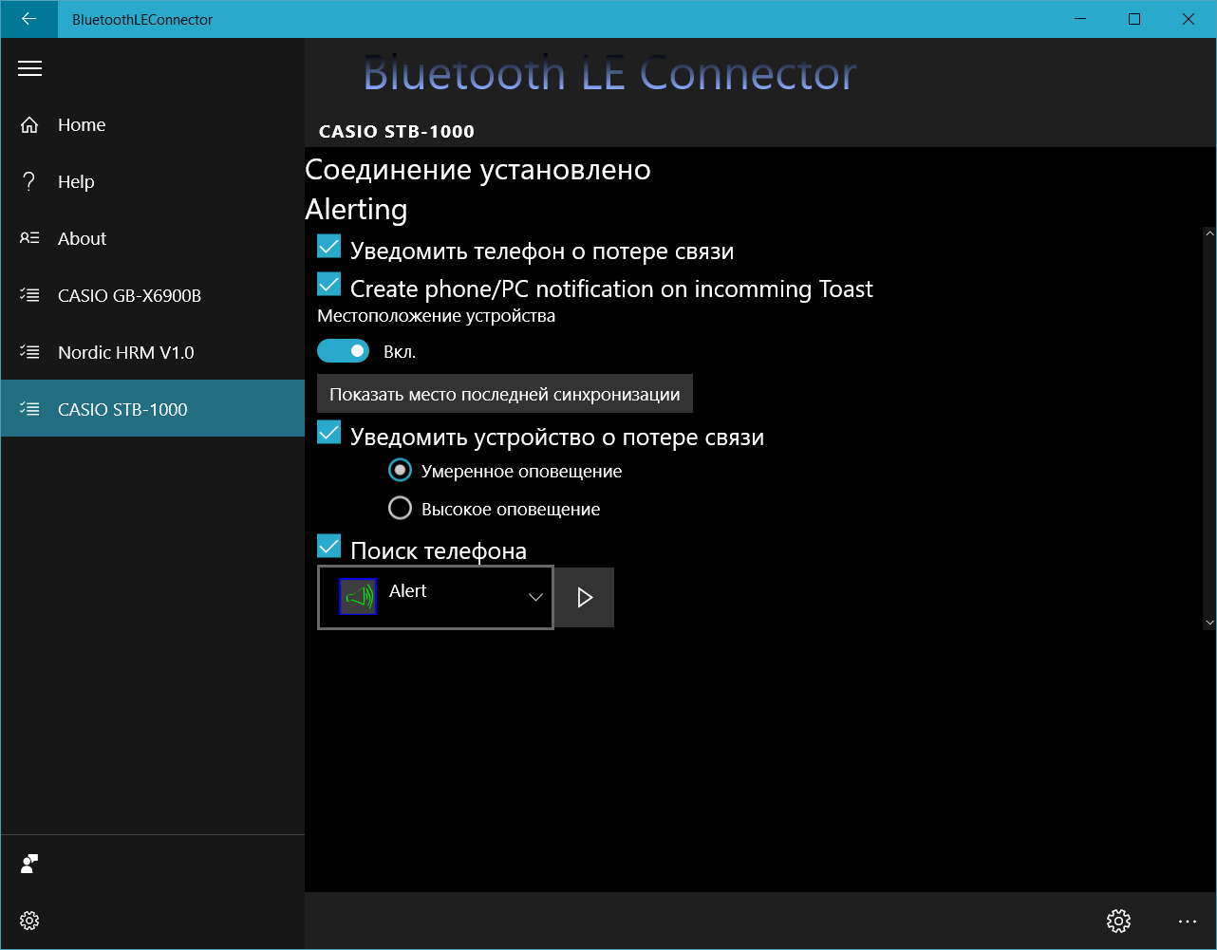
Task: Go back using title bar arrow
Action: [28, 19]
